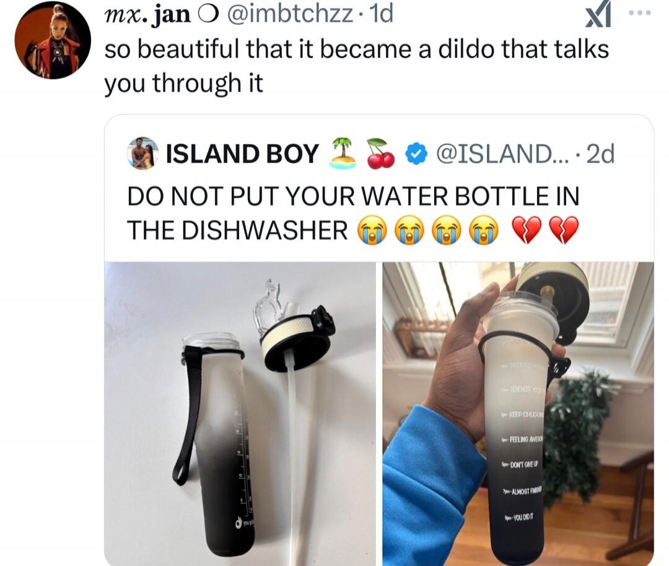Open the ISLAND BOY small profile avatar
This screenshot has width=669, height=566.
point(143,153)
